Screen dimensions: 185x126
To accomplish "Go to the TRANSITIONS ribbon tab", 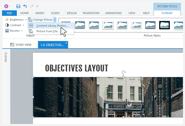I will click(x=91, y=13).
